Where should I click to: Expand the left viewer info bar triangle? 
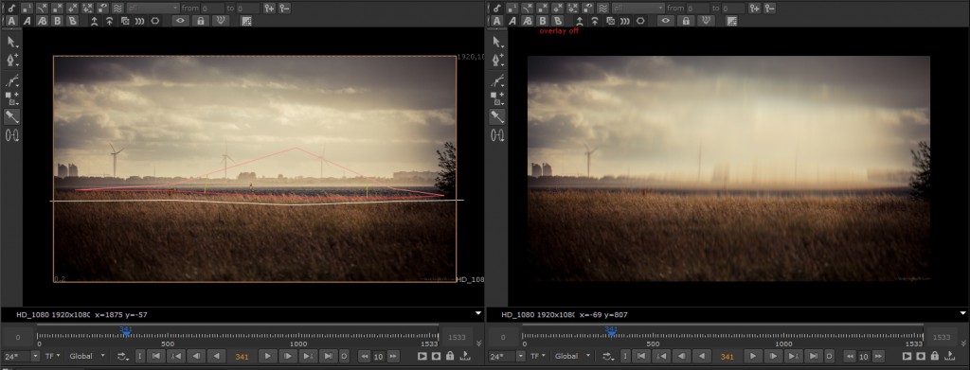[477, 314]
